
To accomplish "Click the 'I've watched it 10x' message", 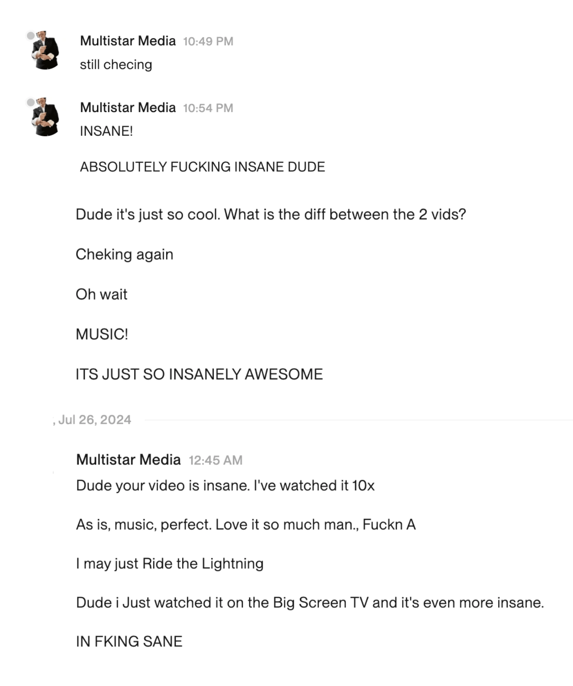I will coord(225,485).
